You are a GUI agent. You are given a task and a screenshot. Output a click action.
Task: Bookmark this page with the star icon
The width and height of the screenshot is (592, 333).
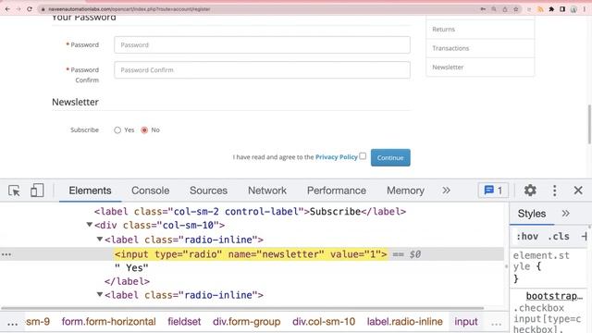click(516, 9)
